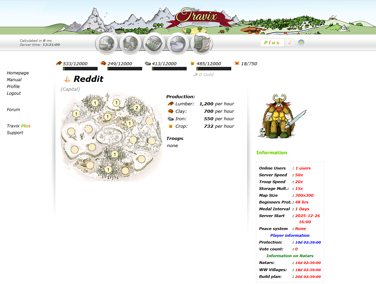Log out using the Logout link

click(x=14, y=93)
